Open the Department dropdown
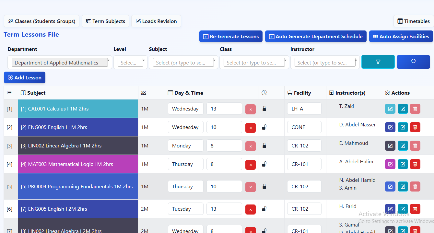Screen dimensions: 434x233 60,63
